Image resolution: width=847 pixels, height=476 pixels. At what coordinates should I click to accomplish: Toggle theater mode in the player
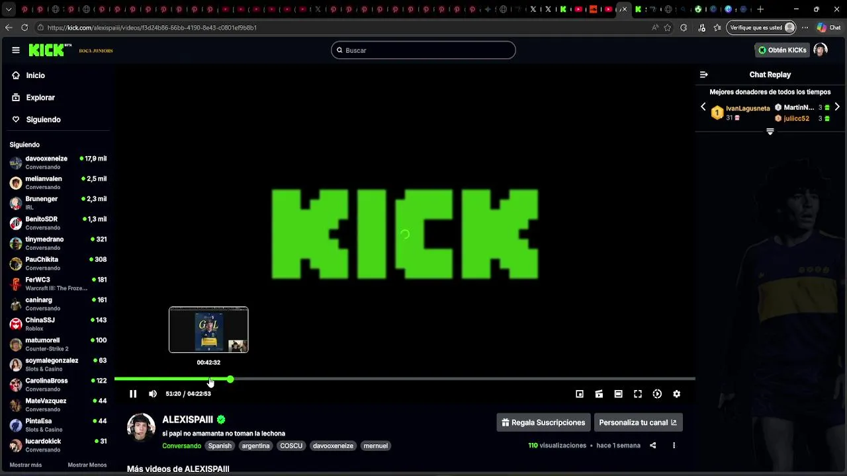coord(618,394)
